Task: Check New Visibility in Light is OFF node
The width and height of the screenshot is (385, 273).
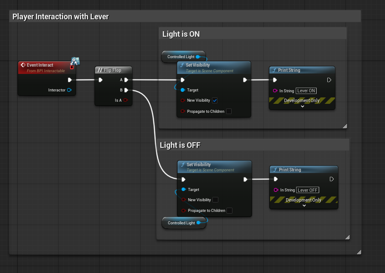Action: tap(215, 200)
